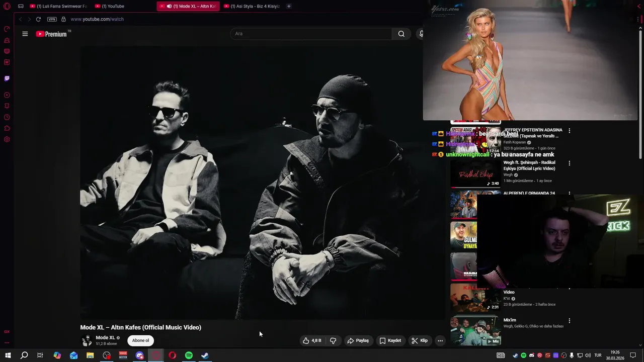Open options for Alperen'le Ormanda video
The width and height of the screenshot is (644, 362).
click(x=569, y=194)
